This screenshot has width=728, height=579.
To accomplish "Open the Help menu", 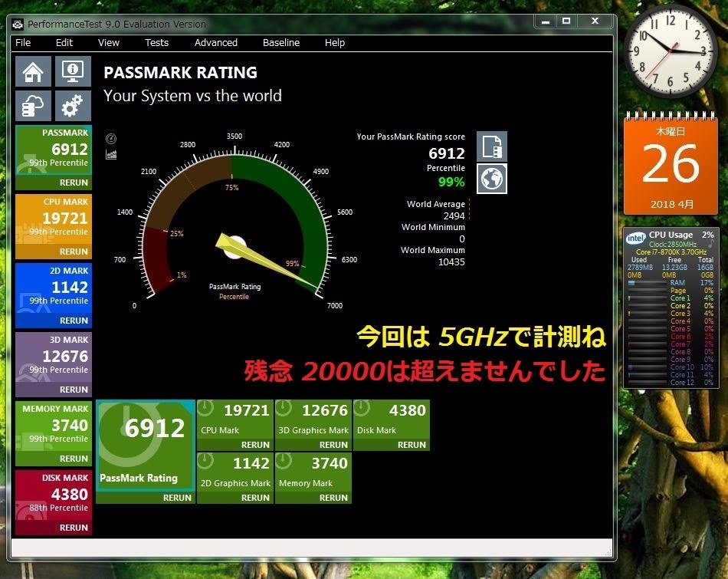I will pyautogui.click(x=335, y=43).
